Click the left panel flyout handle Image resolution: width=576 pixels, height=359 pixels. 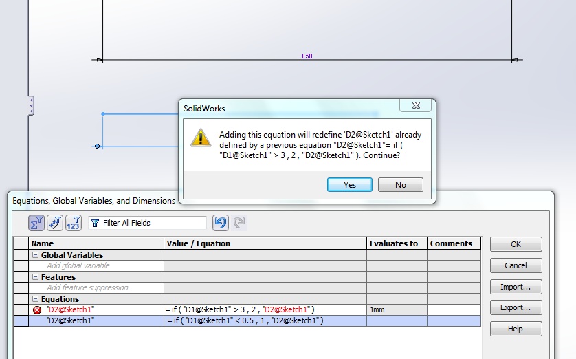pyautogui.click(x=31, y=106)
